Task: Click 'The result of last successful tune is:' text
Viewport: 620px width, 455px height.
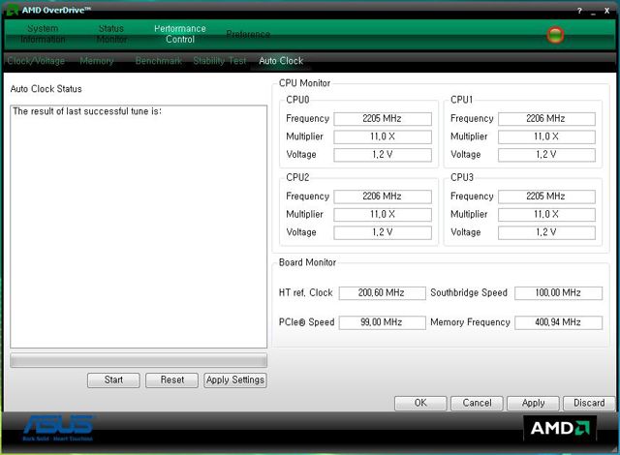Action: pos(87,111)
